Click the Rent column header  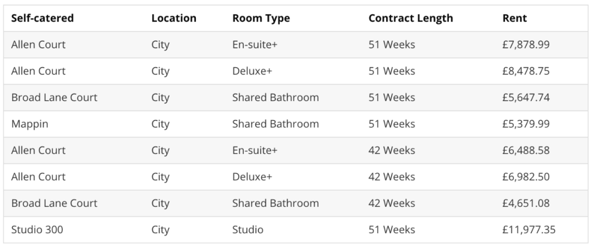pos(514,18)
